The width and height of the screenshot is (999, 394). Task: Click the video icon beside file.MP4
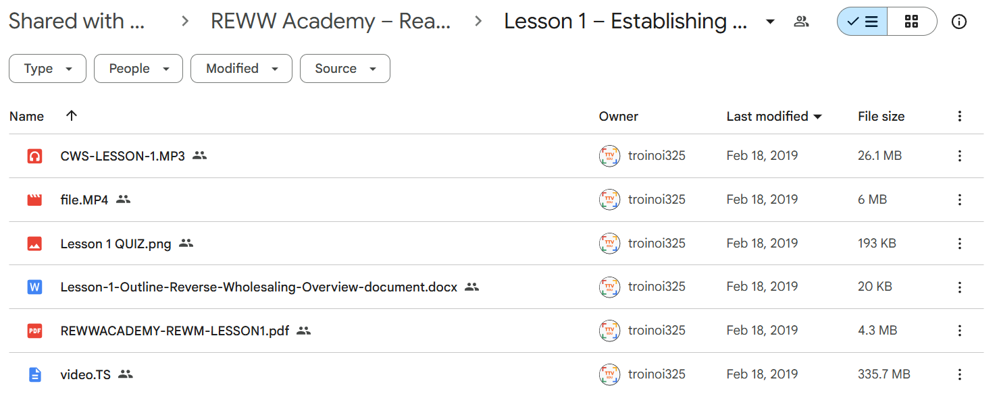click(34, 200)
